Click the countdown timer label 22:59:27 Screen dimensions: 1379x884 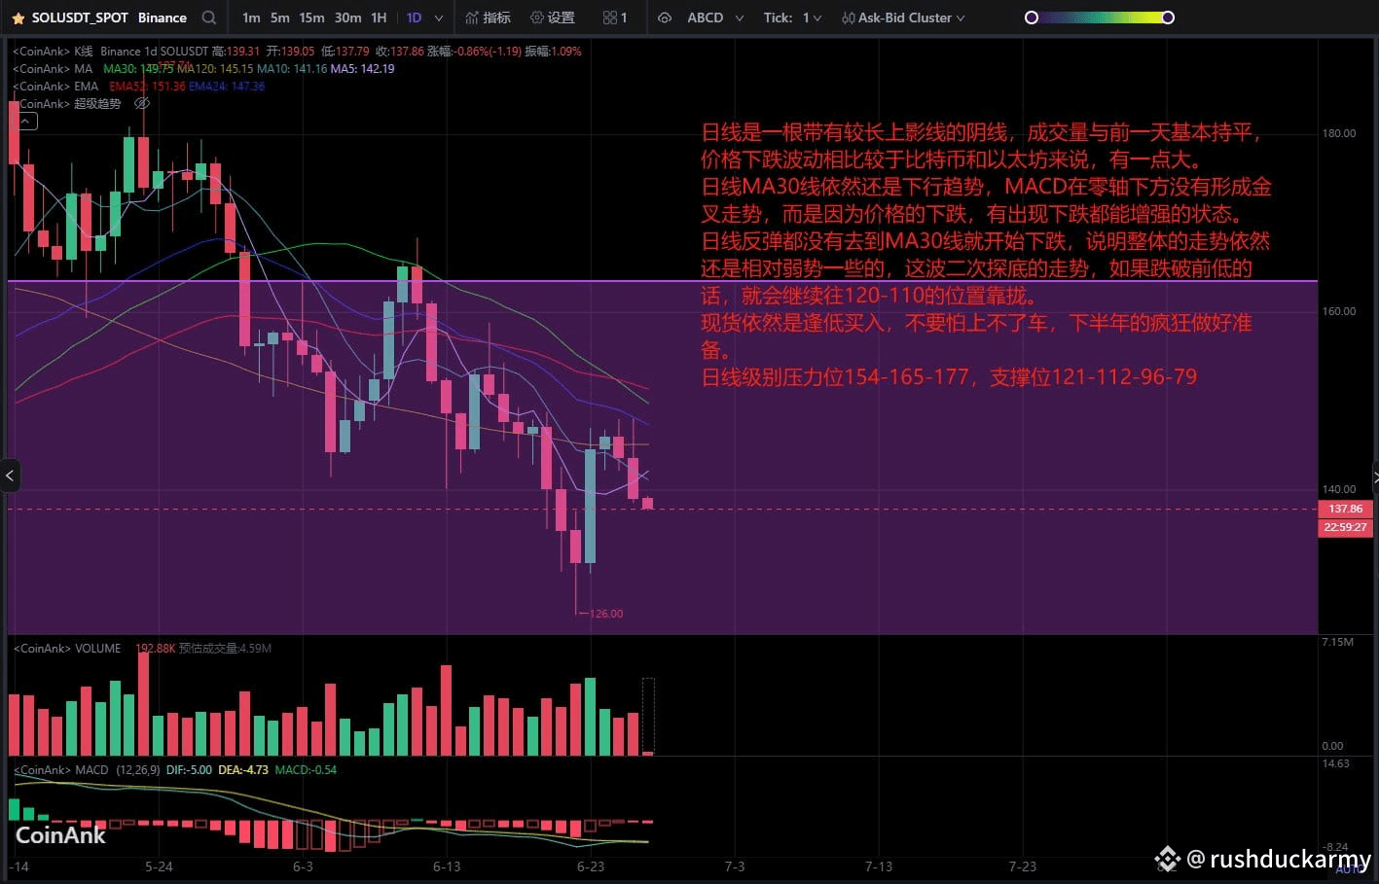pos(1345,527)
